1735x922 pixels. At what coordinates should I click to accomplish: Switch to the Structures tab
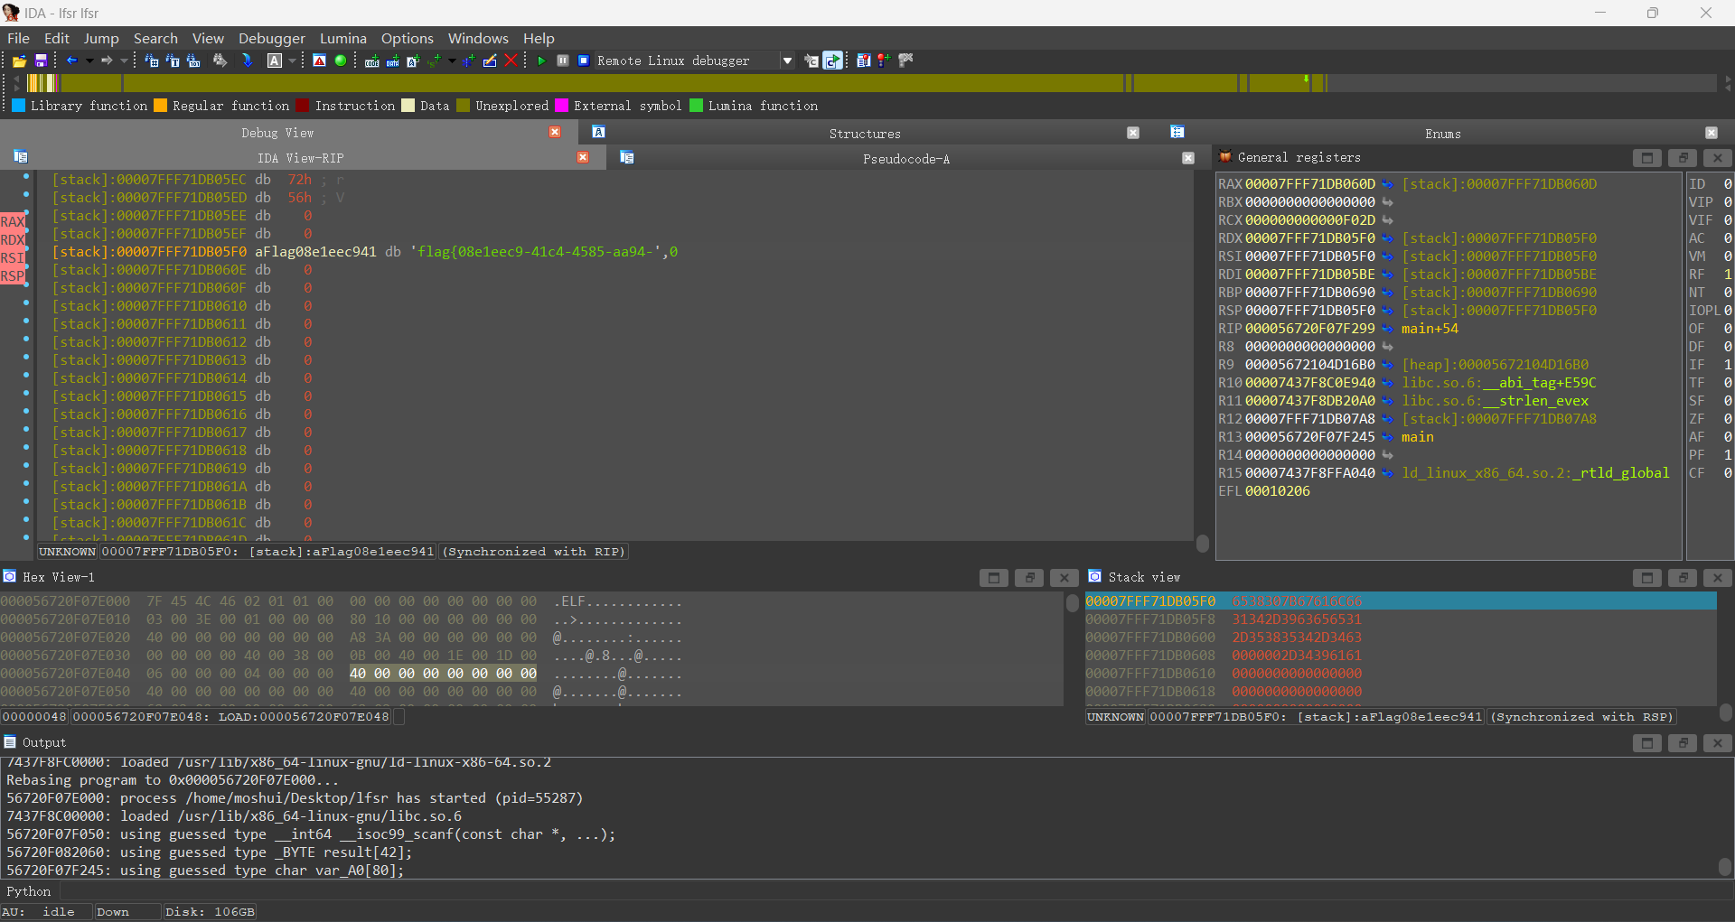pyautogui.click(x=864, y=134)
